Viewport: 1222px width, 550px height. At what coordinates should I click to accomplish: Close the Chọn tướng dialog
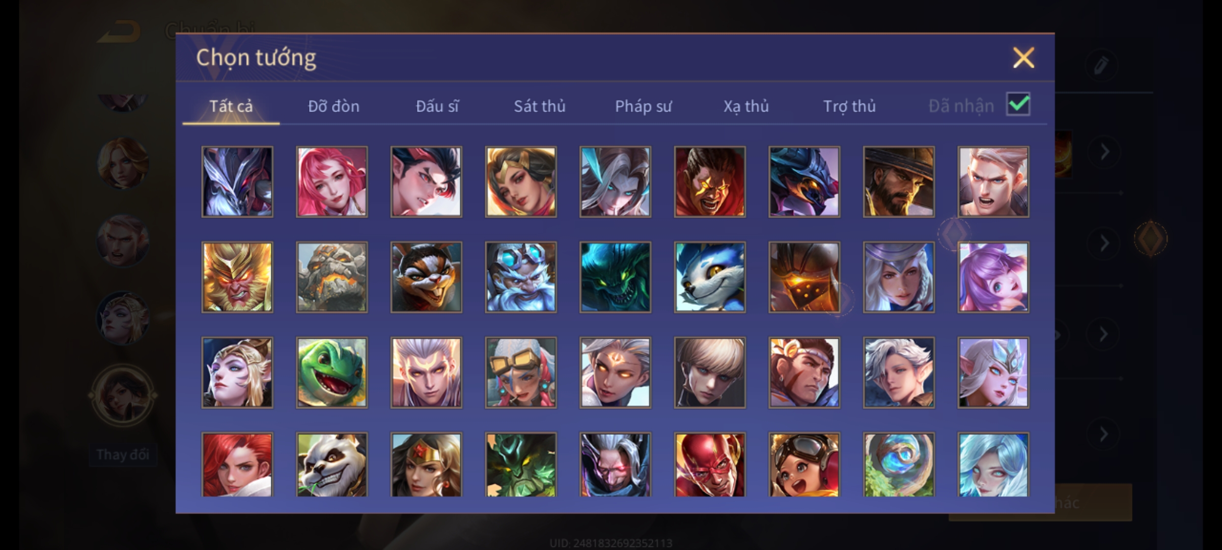tap(1023, 58)
